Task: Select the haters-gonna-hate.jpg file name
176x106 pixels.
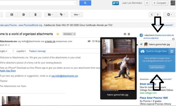Action: tap(159, 44)
